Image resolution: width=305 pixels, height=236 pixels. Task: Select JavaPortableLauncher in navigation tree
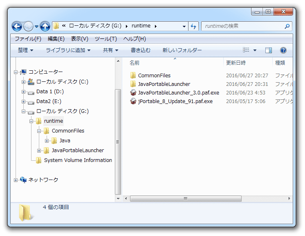pyautogui.click(x=78, y=151)
